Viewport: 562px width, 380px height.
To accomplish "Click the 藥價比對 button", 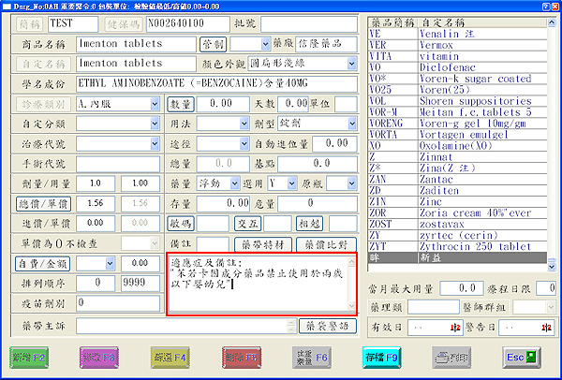I will click(325, 243).
